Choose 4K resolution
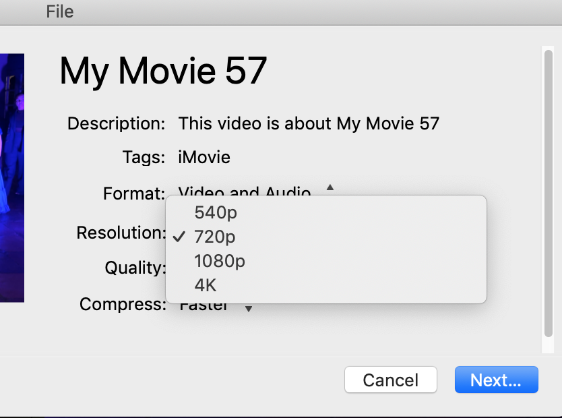This screenshot has height=418, width=562. point(205,285)
